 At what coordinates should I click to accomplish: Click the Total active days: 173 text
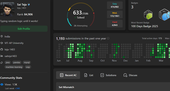(x=152, y=38)
